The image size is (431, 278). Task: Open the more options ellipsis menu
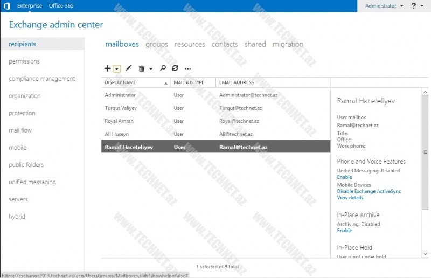click(x=187, y=69)
